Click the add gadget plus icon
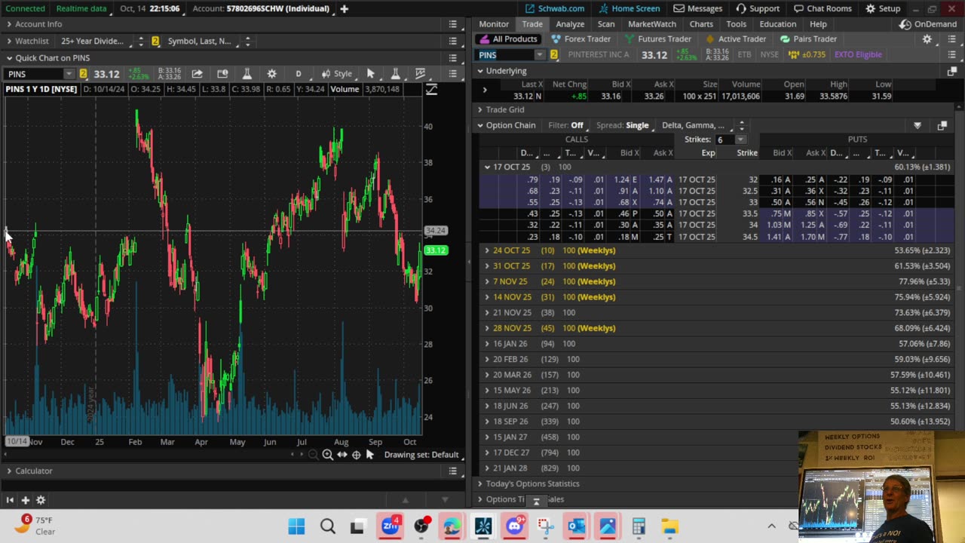The height and width of the screenshot is (543, 965). coord(25,500)
